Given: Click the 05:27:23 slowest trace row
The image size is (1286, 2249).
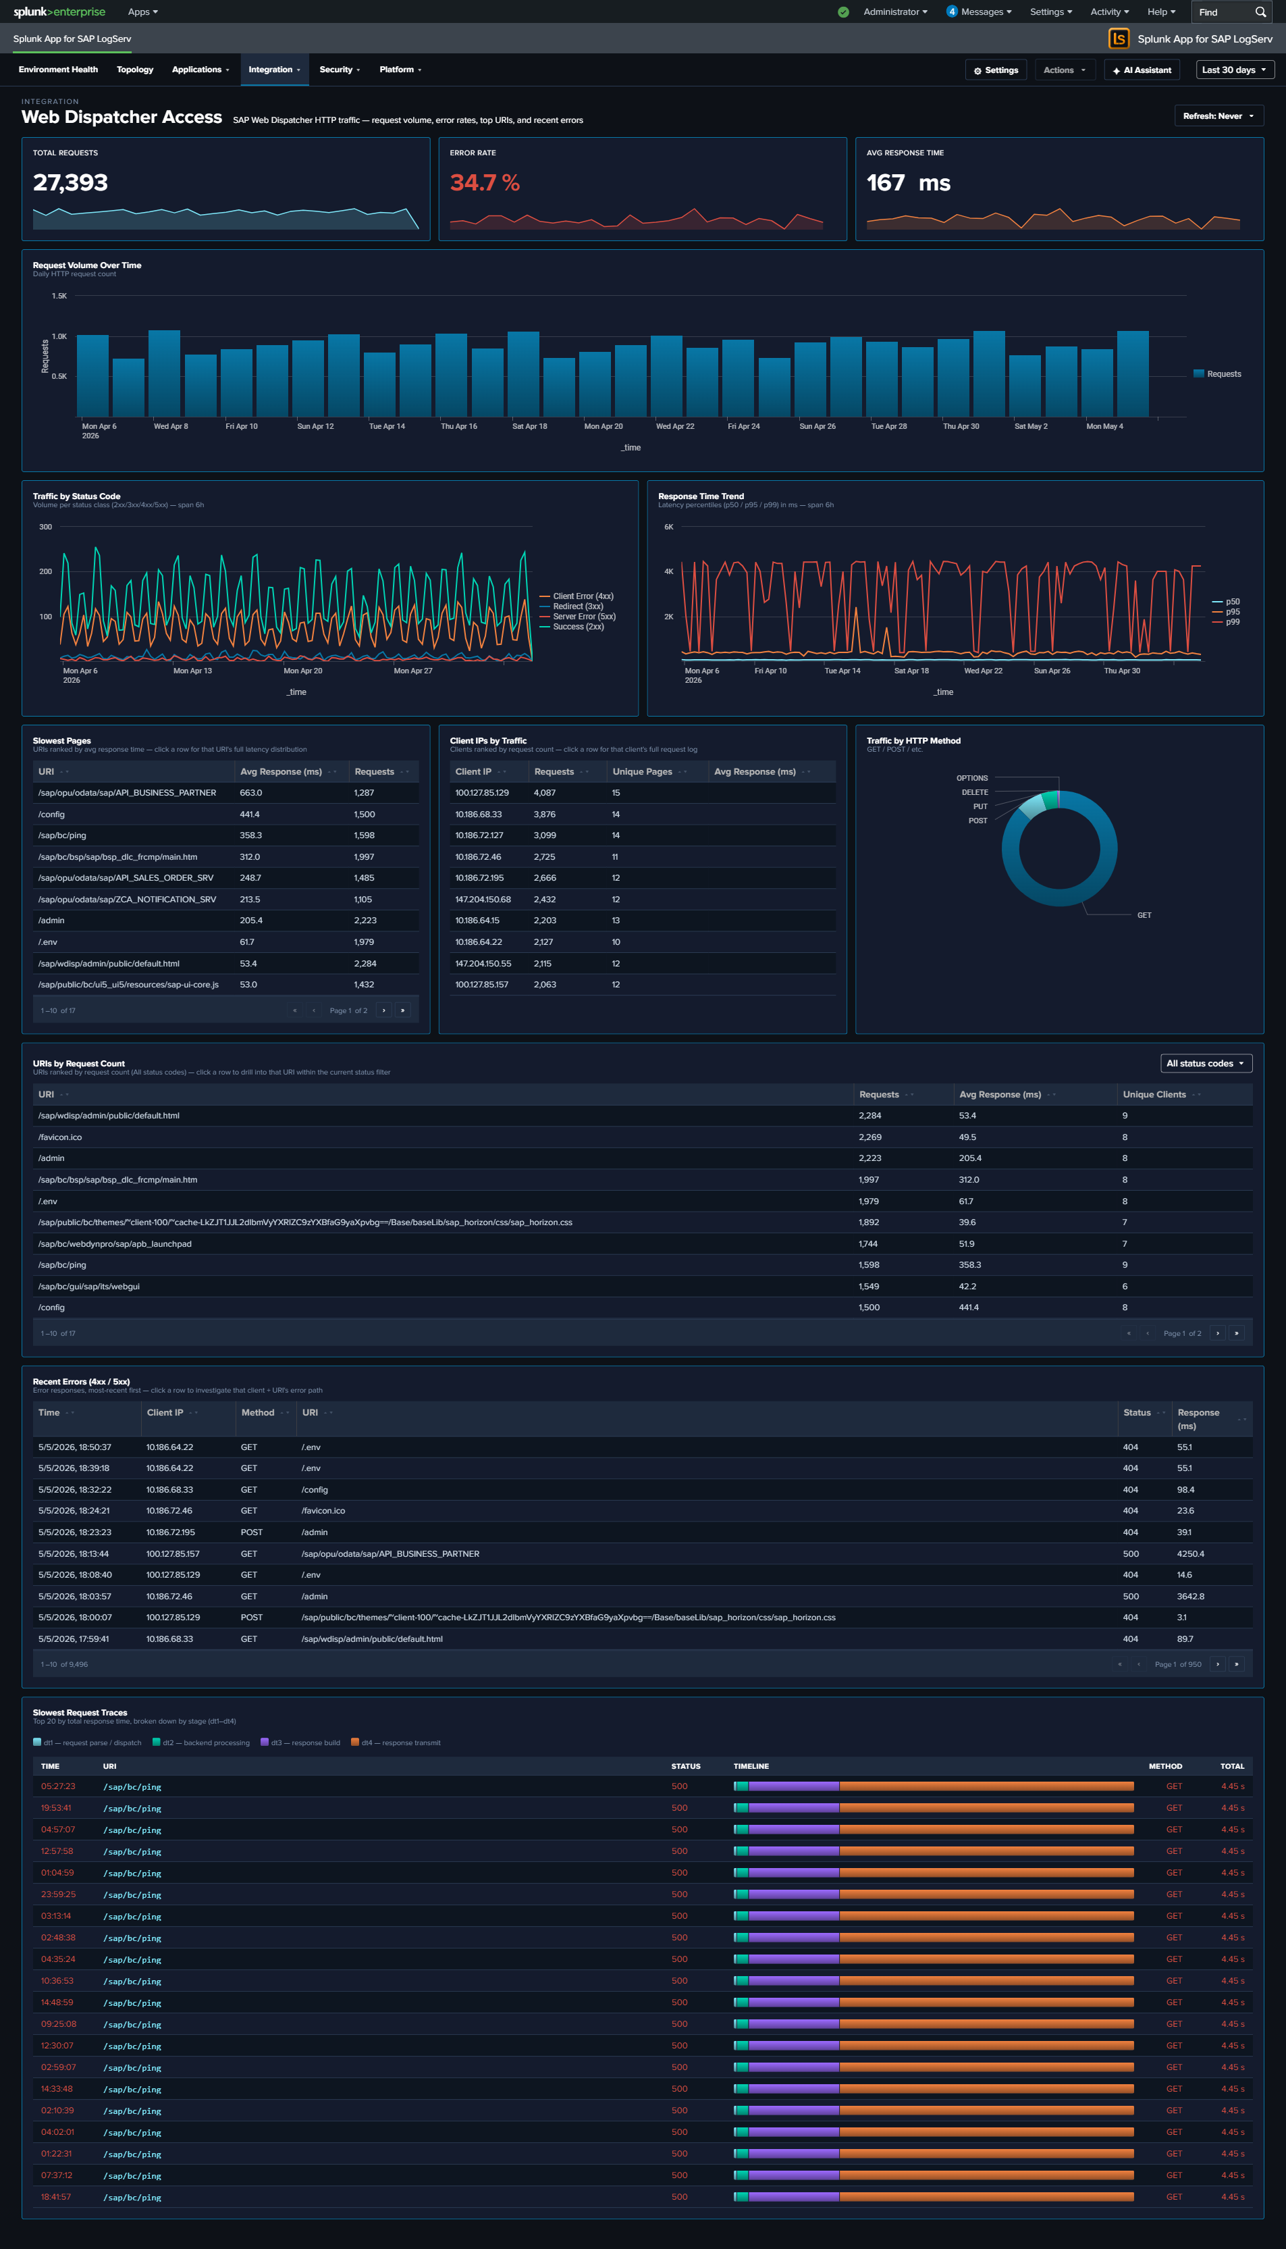Looking at the screenshot, I should click(643, 1786).
